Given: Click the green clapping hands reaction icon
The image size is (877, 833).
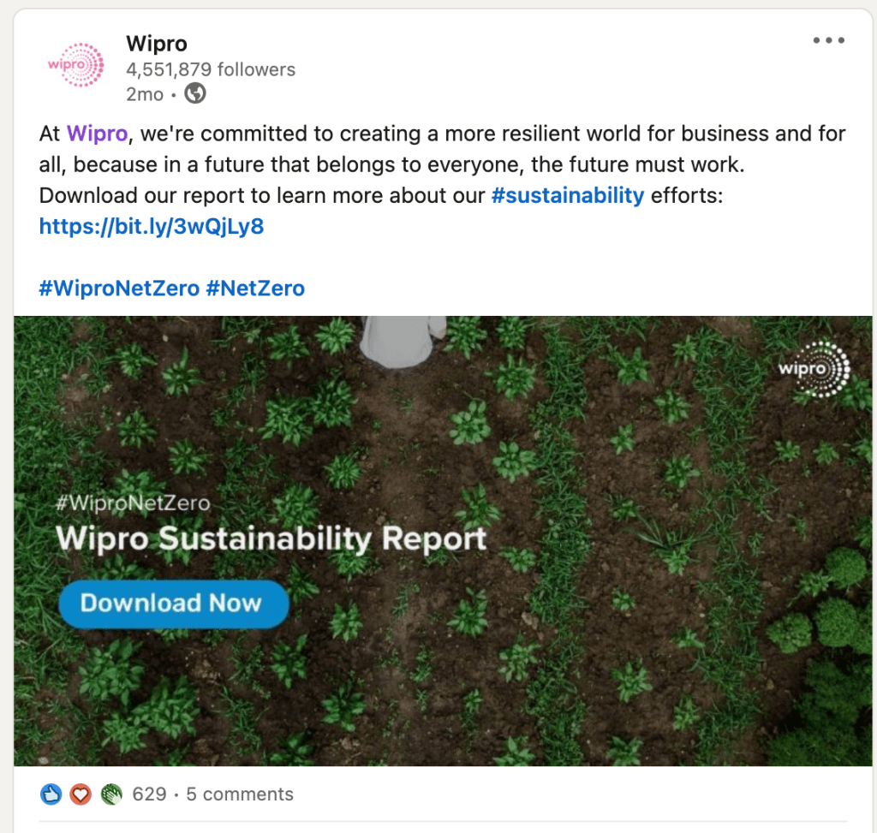Looking at the screenshot, I should click(110, 794).
